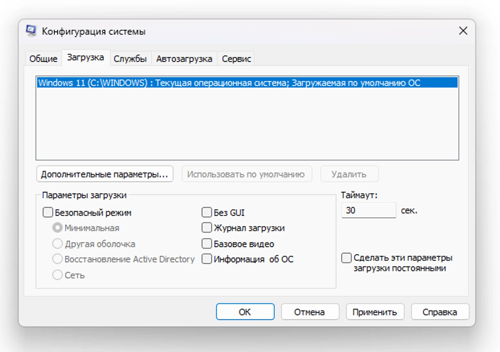Switch to the Общие tab

pos(43,59)
